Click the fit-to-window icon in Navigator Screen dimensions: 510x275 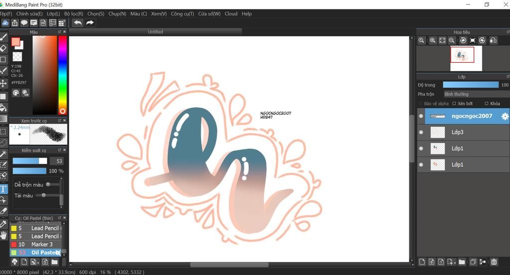point(442,40)
